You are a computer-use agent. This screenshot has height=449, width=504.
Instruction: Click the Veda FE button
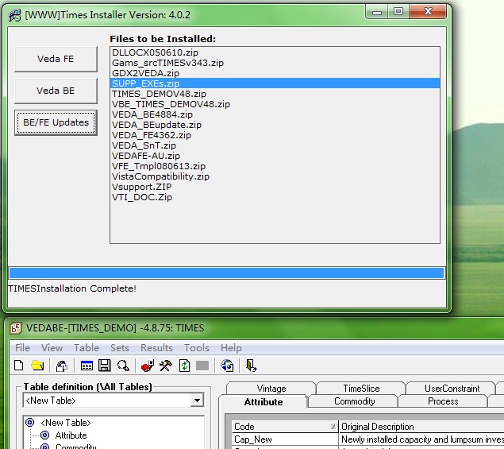[56, 59]
